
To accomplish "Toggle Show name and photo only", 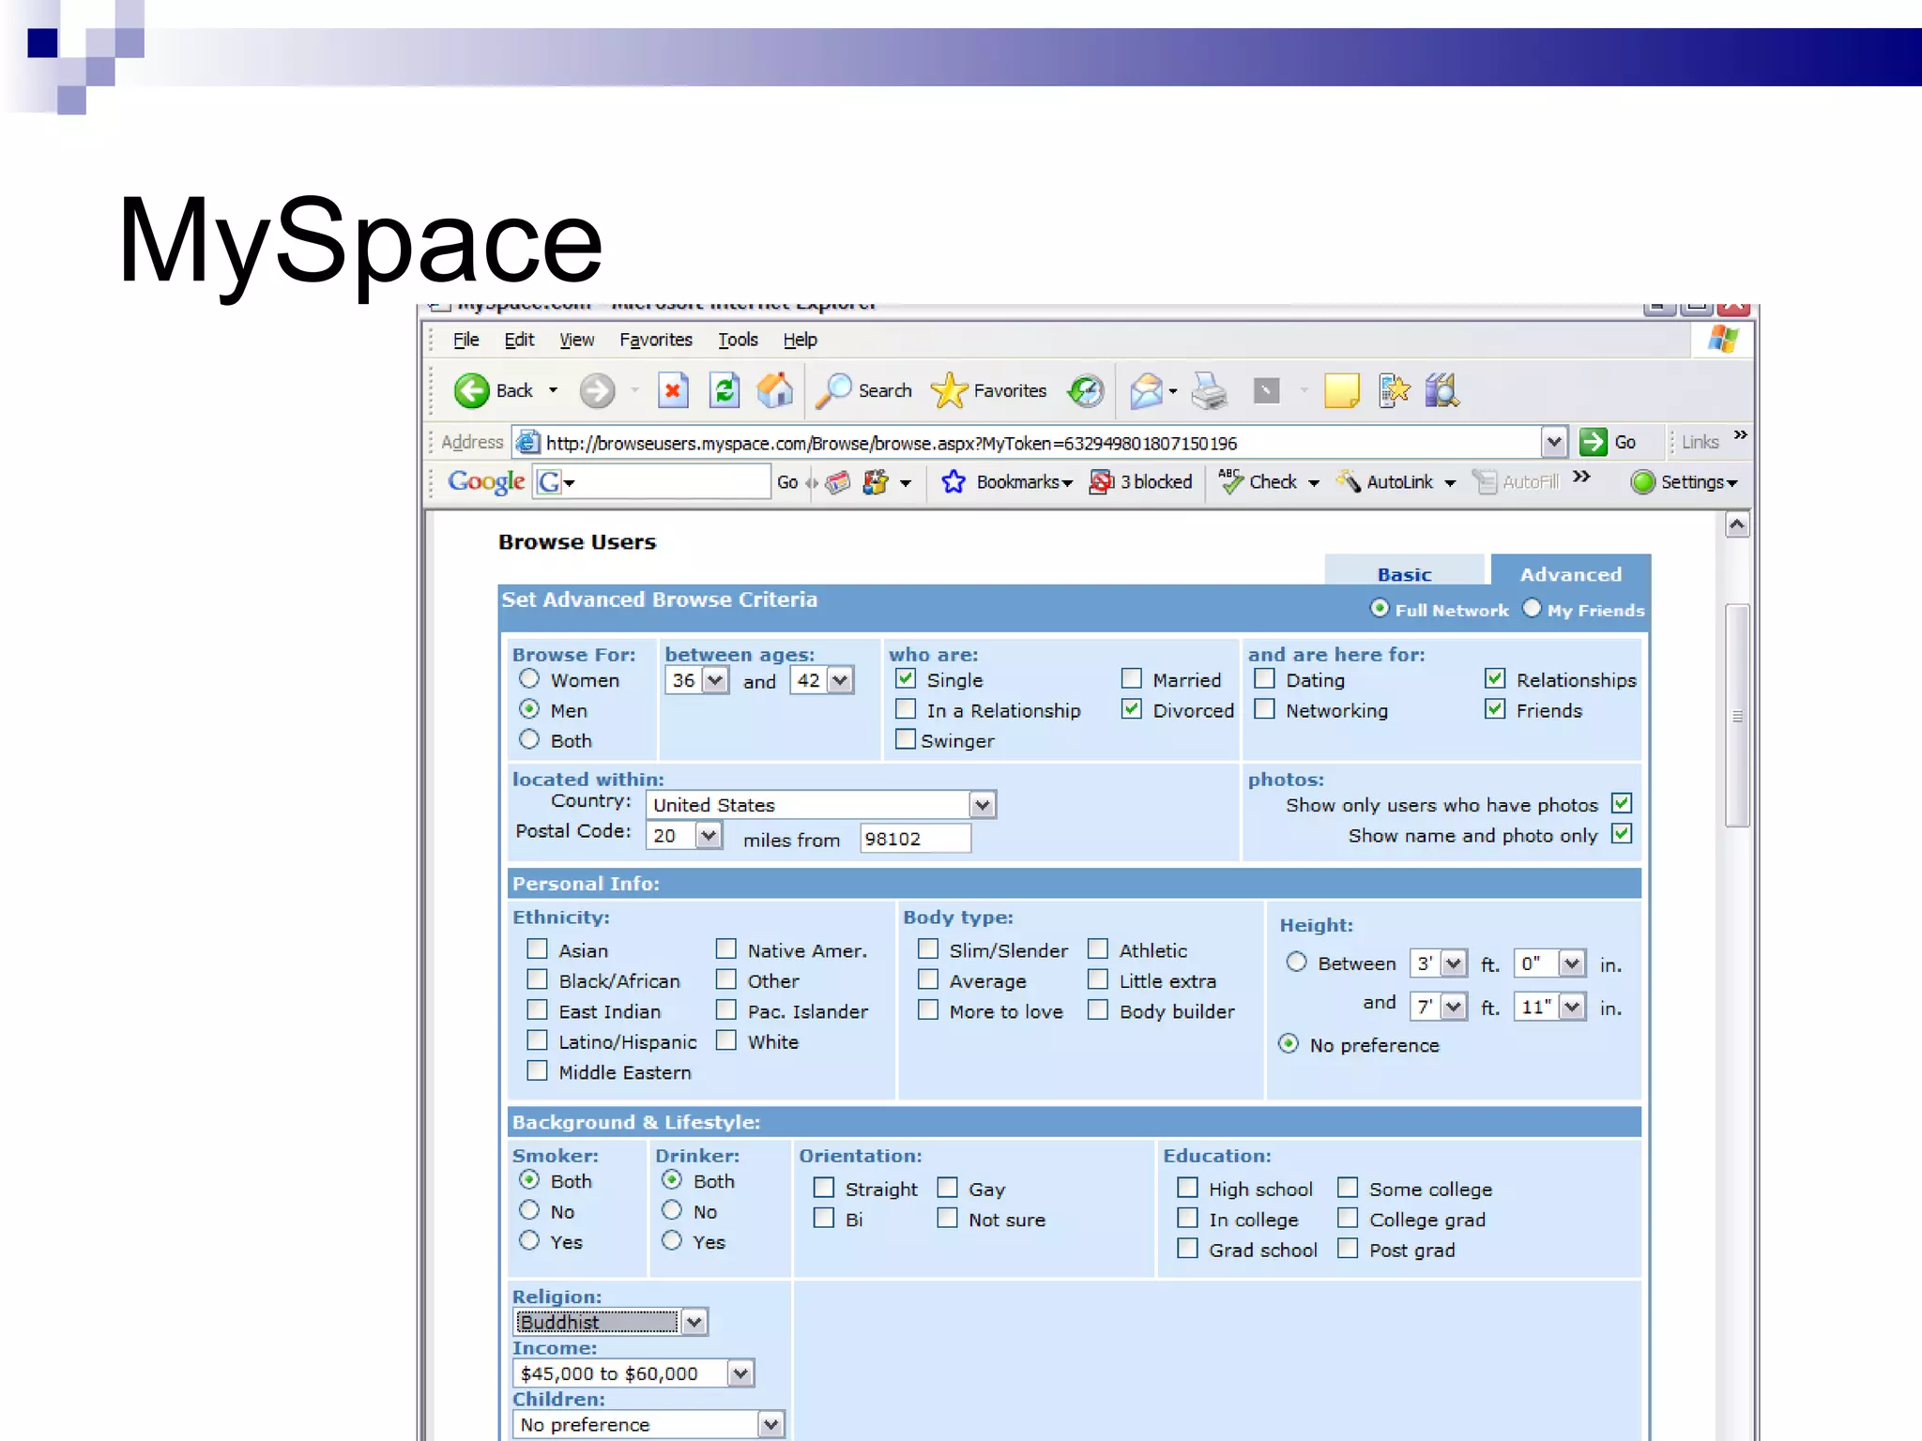I will pos(1622,833).
